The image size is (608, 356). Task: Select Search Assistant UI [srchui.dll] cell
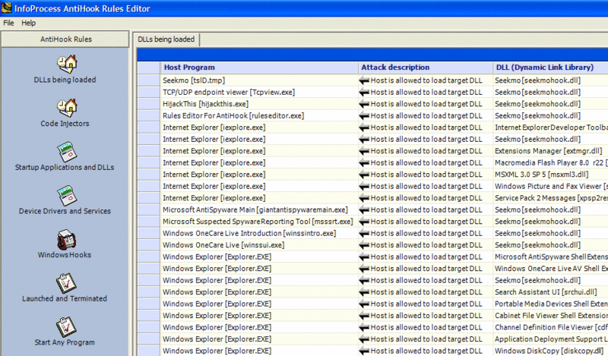[550, 292]
